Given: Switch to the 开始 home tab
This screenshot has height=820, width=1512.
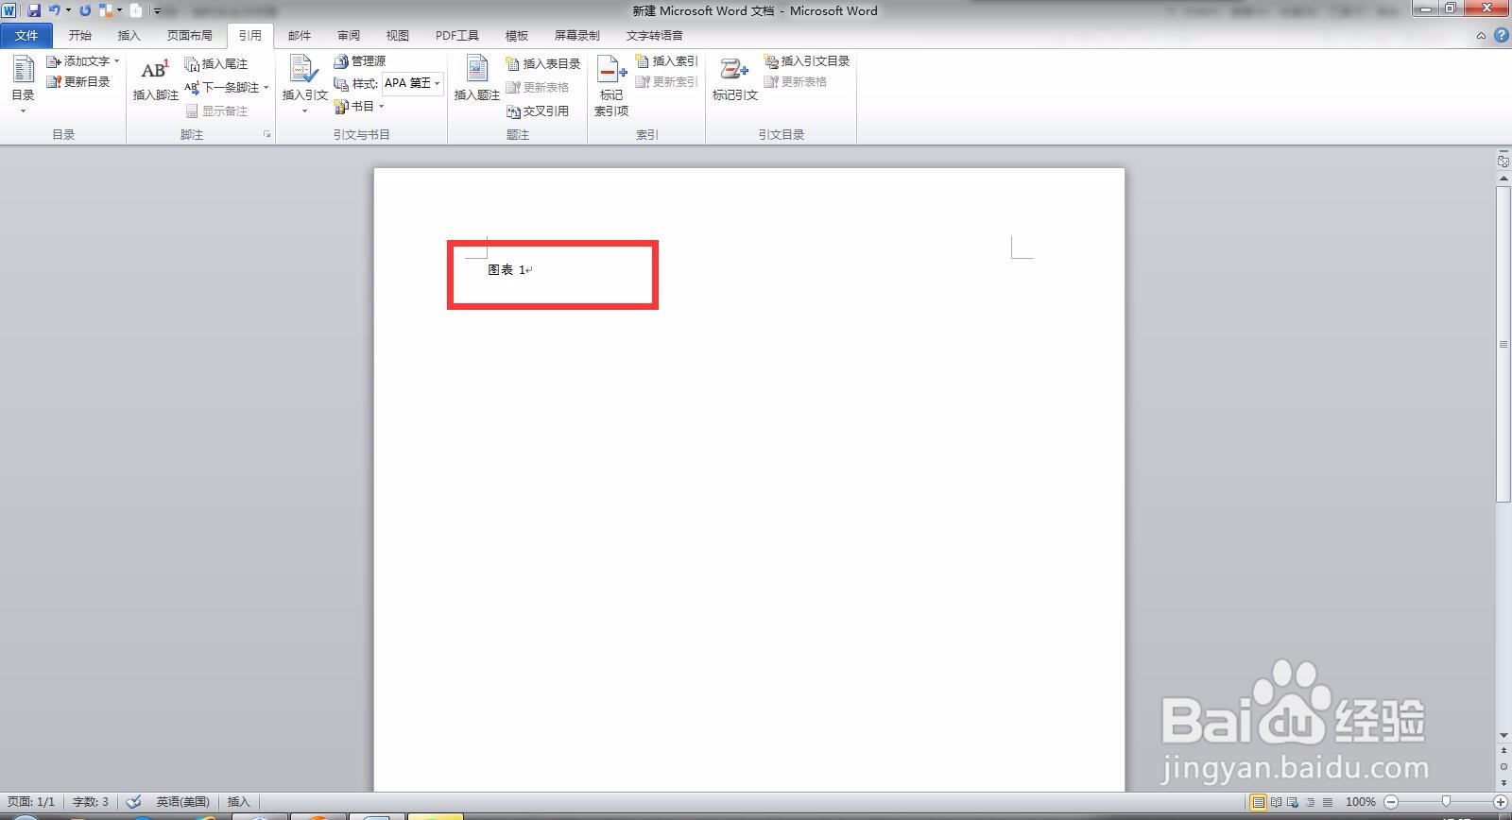Looking at the screenshot, I should (x=80, y=36).
